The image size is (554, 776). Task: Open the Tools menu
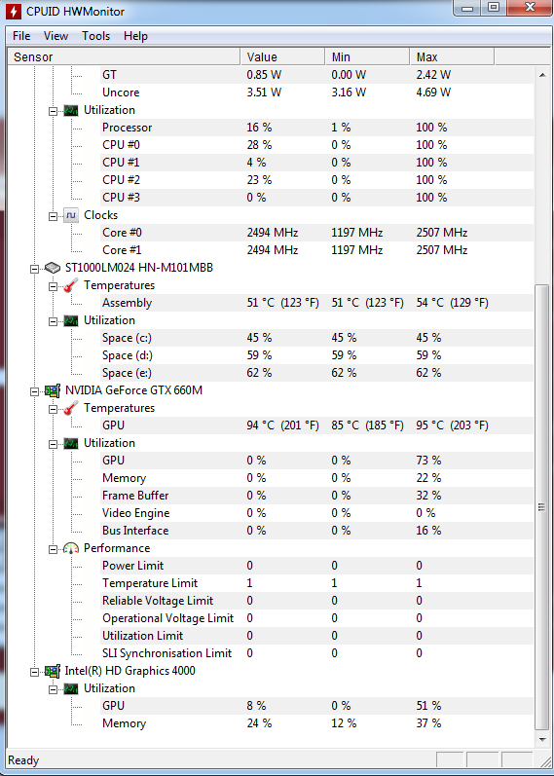click(96, 36)
